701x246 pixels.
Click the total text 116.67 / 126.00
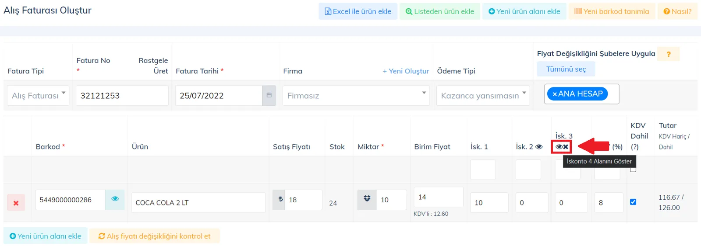[671, 203]
